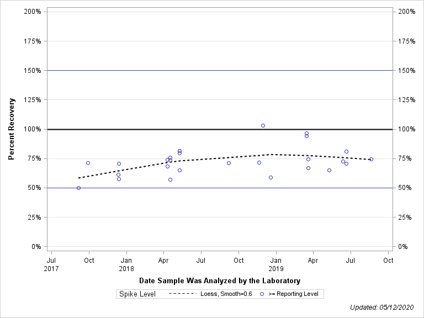Click the right axis '25%' label

pos(405,218)
